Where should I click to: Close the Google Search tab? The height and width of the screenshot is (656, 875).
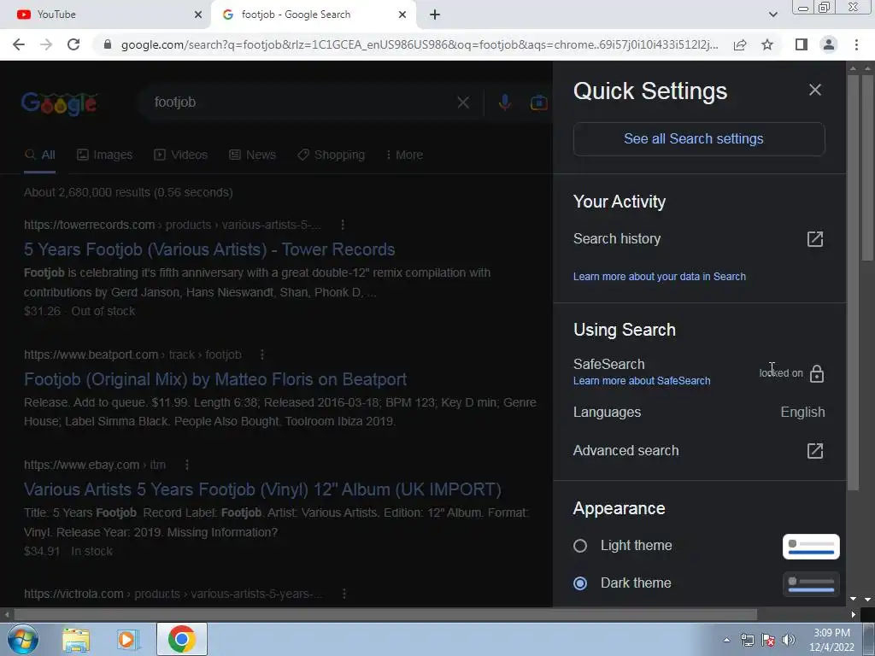pyautogui.click(x=402, y=15)
